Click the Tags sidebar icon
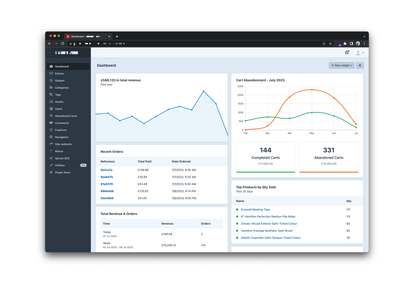 (x=51, y=95)
